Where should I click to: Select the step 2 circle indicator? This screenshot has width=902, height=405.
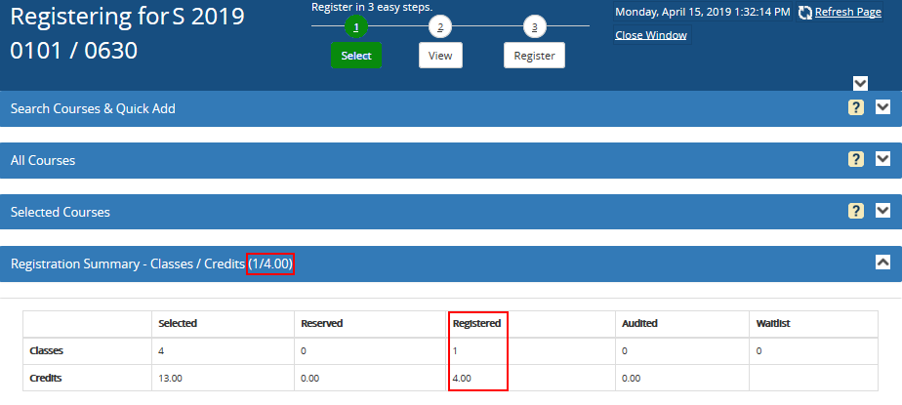tap(440, 26)
